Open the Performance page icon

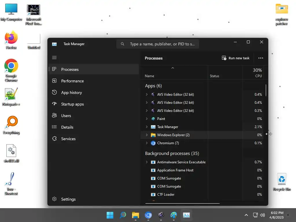[x=54, y=81]
